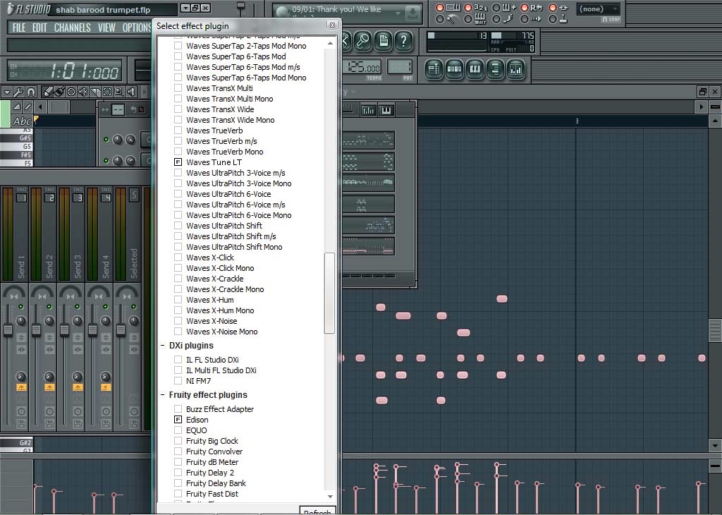
Task: Select the dashed-square Select tool in piano roll
Action: pos(107,92)
